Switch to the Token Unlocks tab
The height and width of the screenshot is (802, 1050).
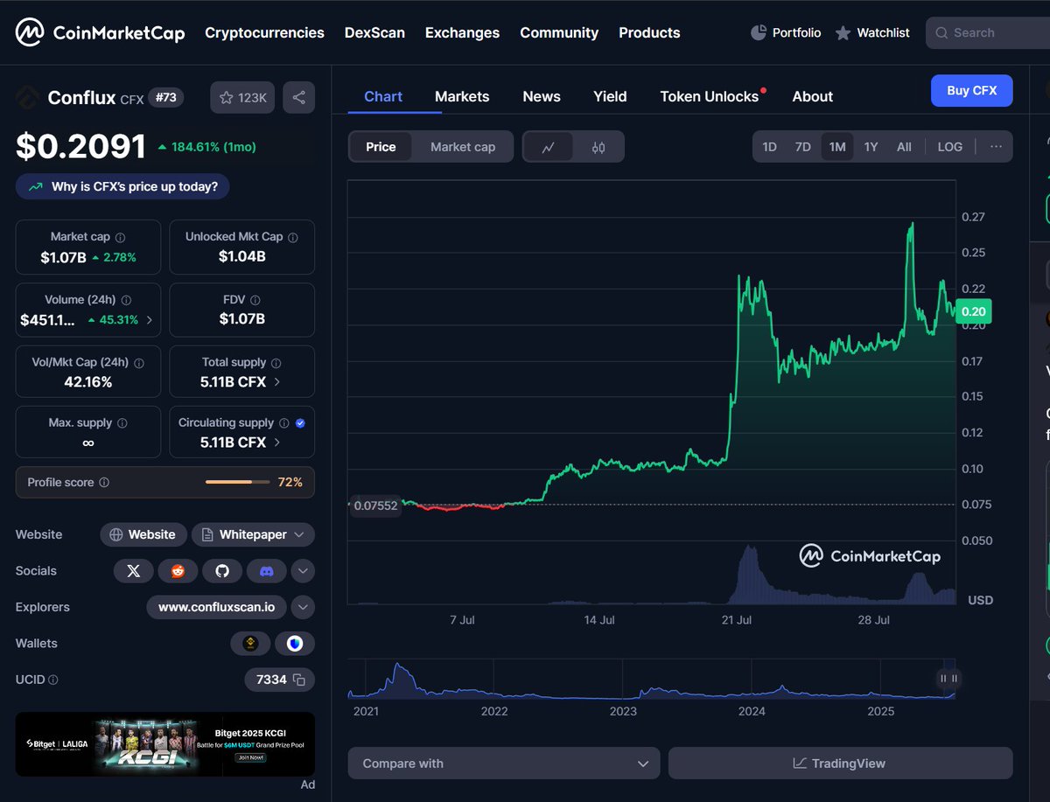click(710, 96)
